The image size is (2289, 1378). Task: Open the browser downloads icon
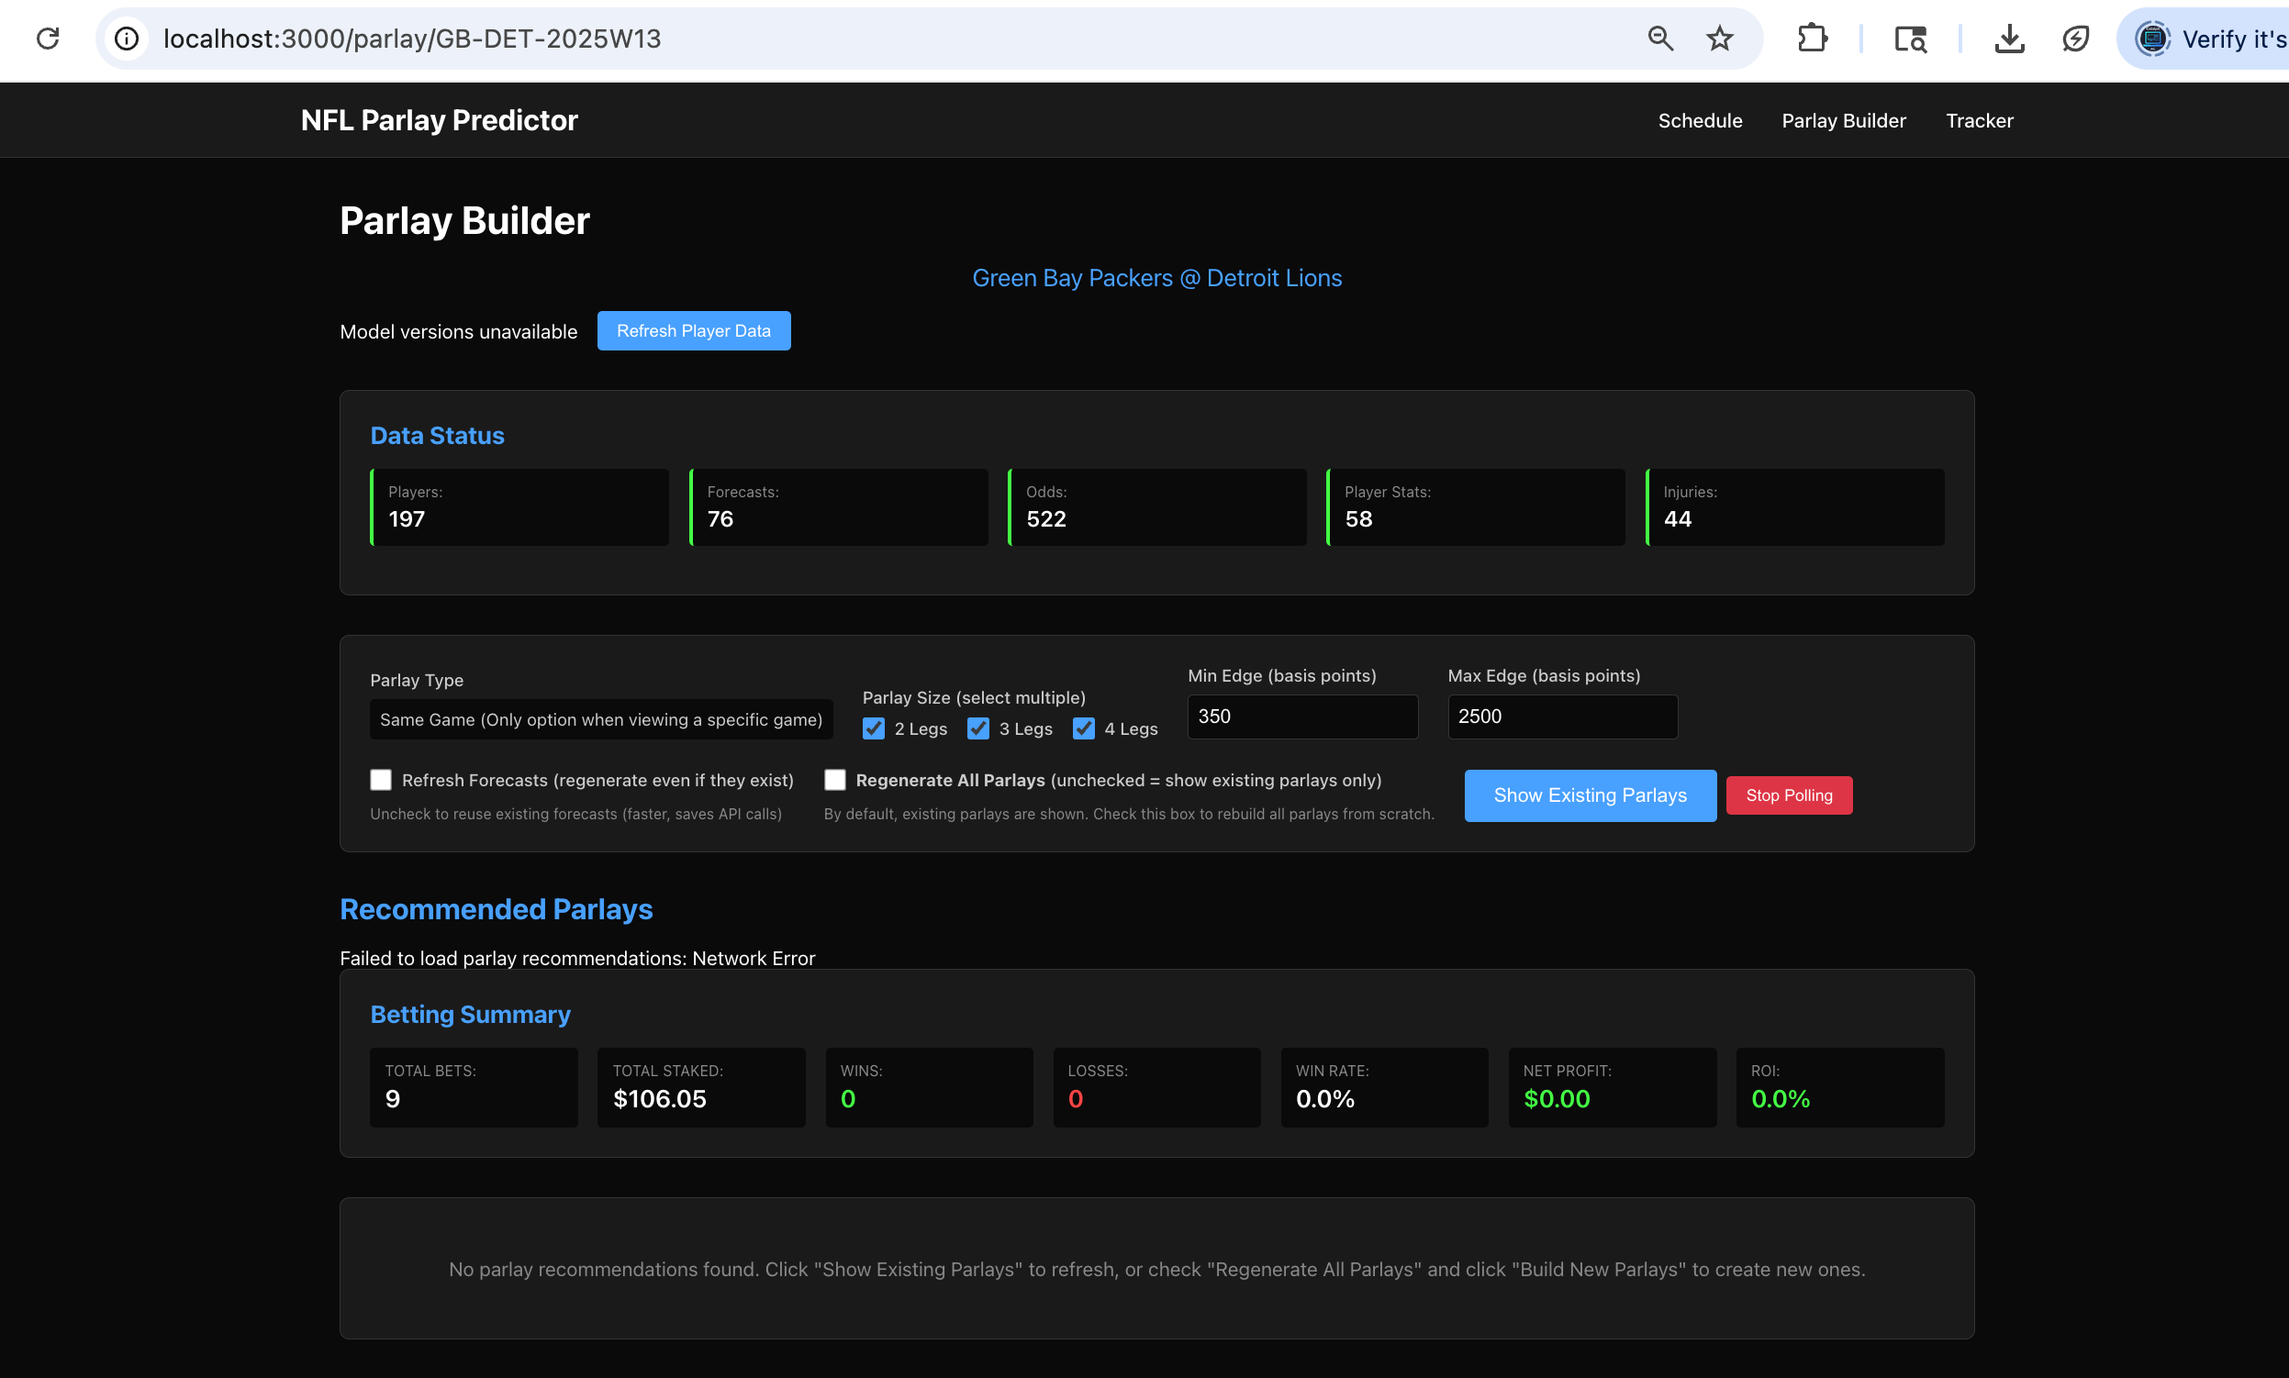[2008, 38]
